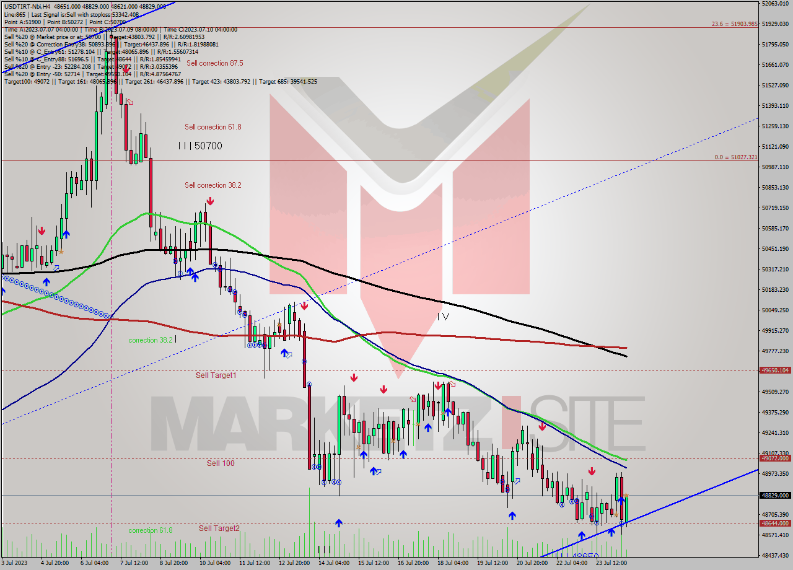Click the 'Sell %20 @ Correction Entry38' line

click(111, 44)
